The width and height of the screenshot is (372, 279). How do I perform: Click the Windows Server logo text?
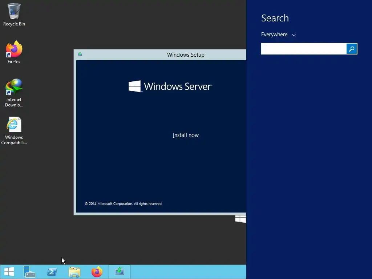(170, 86)
